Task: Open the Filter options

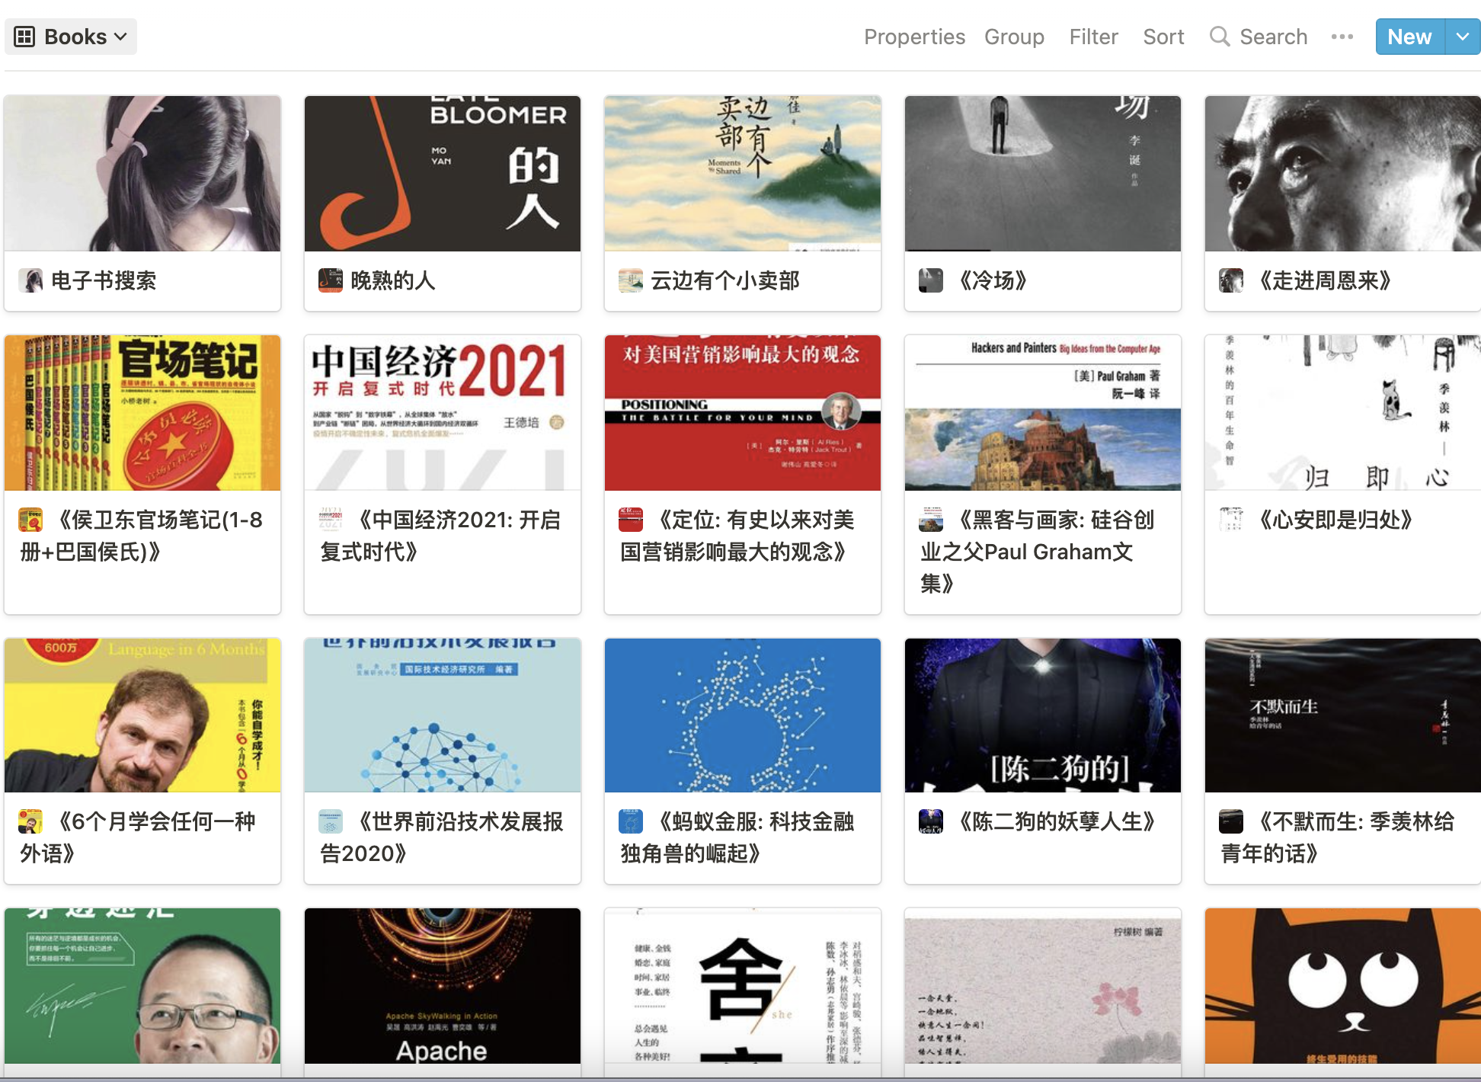Action: click(1093, 36)
